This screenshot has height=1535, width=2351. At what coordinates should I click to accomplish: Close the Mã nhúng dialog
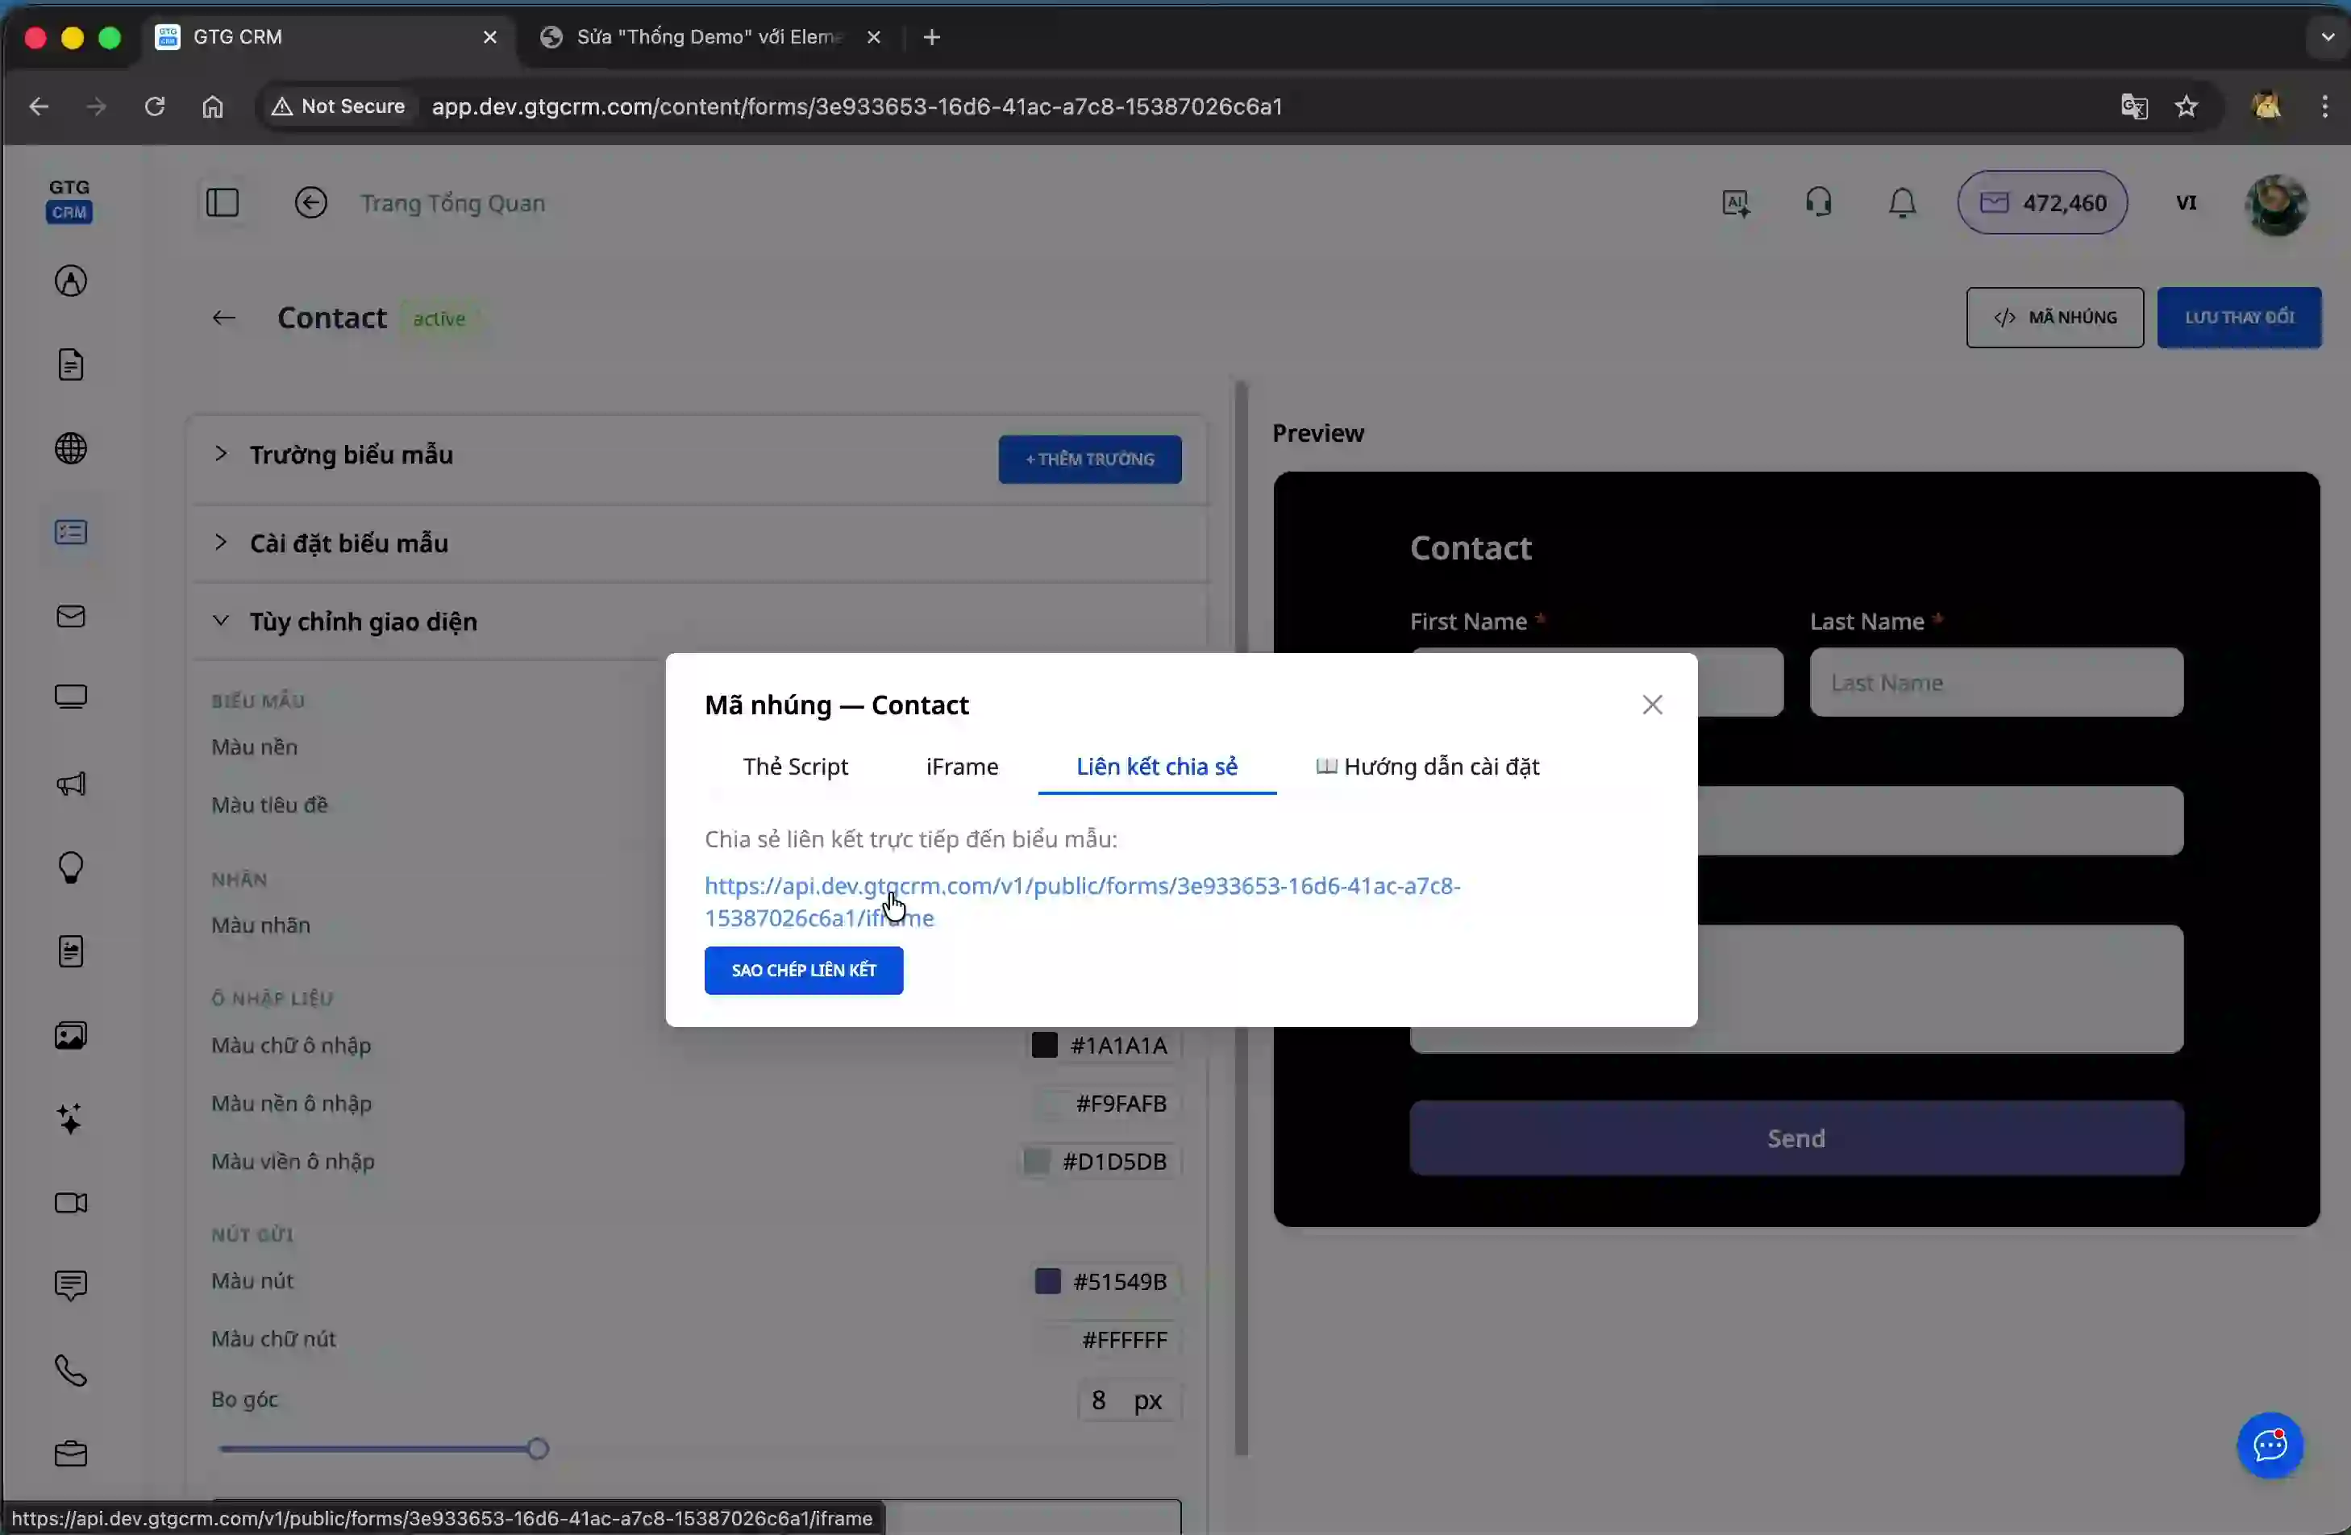pos(1652,705)
